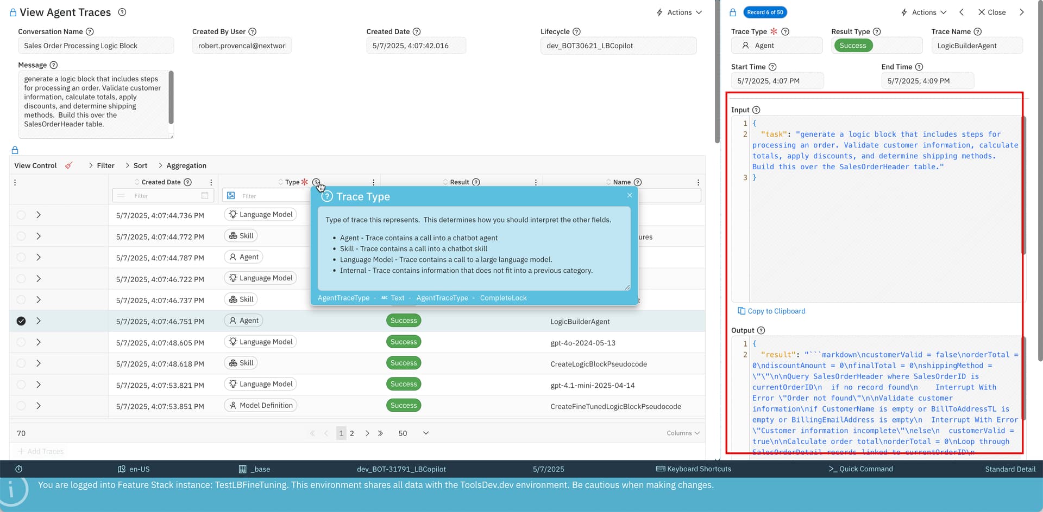Go to next page of grid
Screen dimensions: 1043x512
[367, 433]
